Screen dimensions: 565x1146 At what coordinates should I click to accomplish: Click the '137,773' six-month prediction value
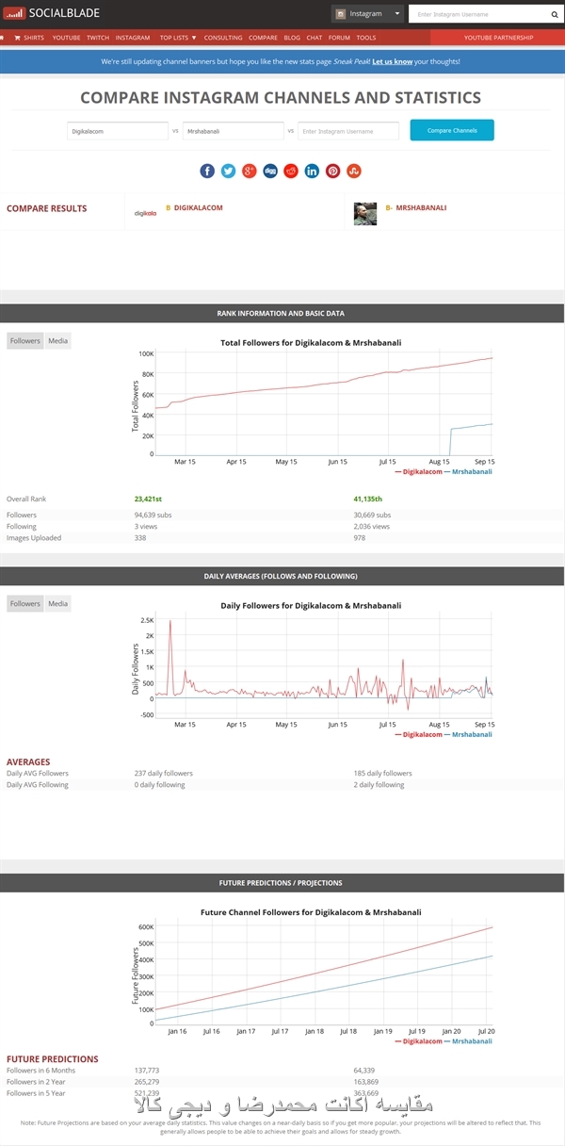[x=147, y=1071]
